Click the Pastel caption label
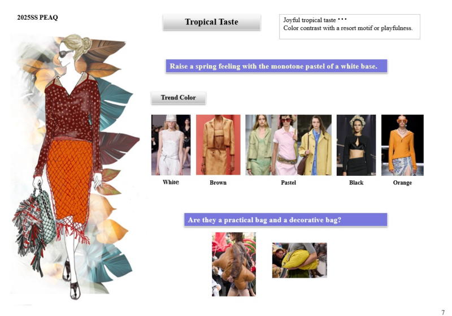Viewport: 452px width, 316px height. tap(288, 183)
